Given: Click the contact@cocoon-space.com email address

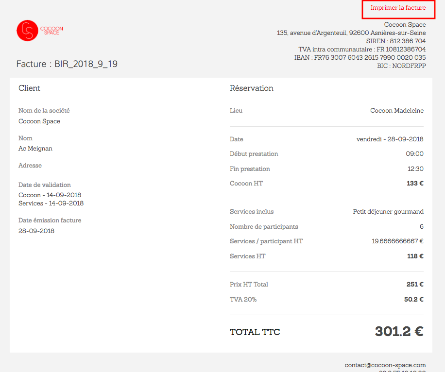Looking at the screenshot, I should coord(385,365).
